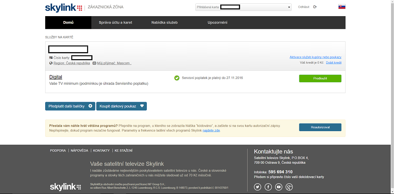The height and width of the screenshot is (194, 394).
Task: Click the card icon beside Číslo karty
Action: (x=51, y=57)
